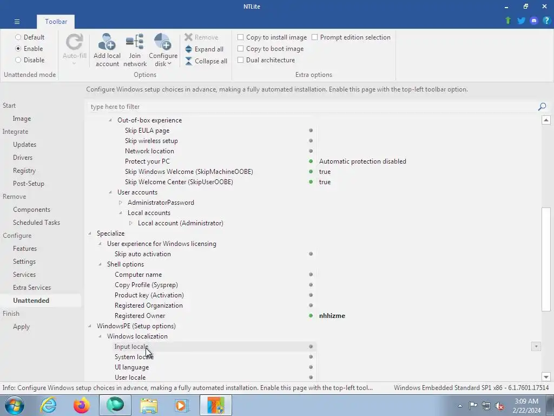Click the muted volume tray icon

499,406
